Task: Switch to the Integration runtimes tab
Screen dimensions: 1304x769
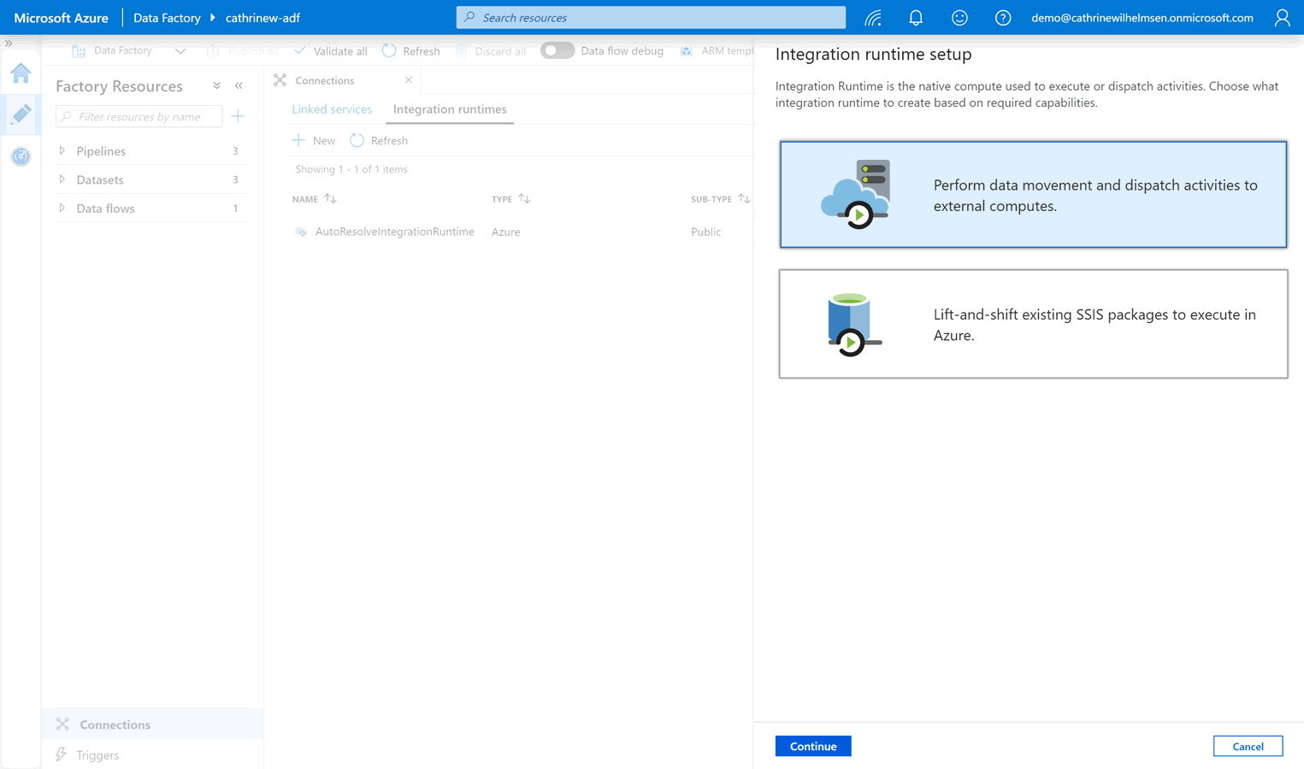Action: (450, 109)
